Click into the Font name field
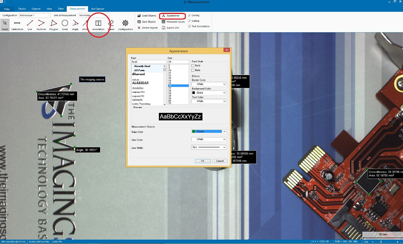 149,62
